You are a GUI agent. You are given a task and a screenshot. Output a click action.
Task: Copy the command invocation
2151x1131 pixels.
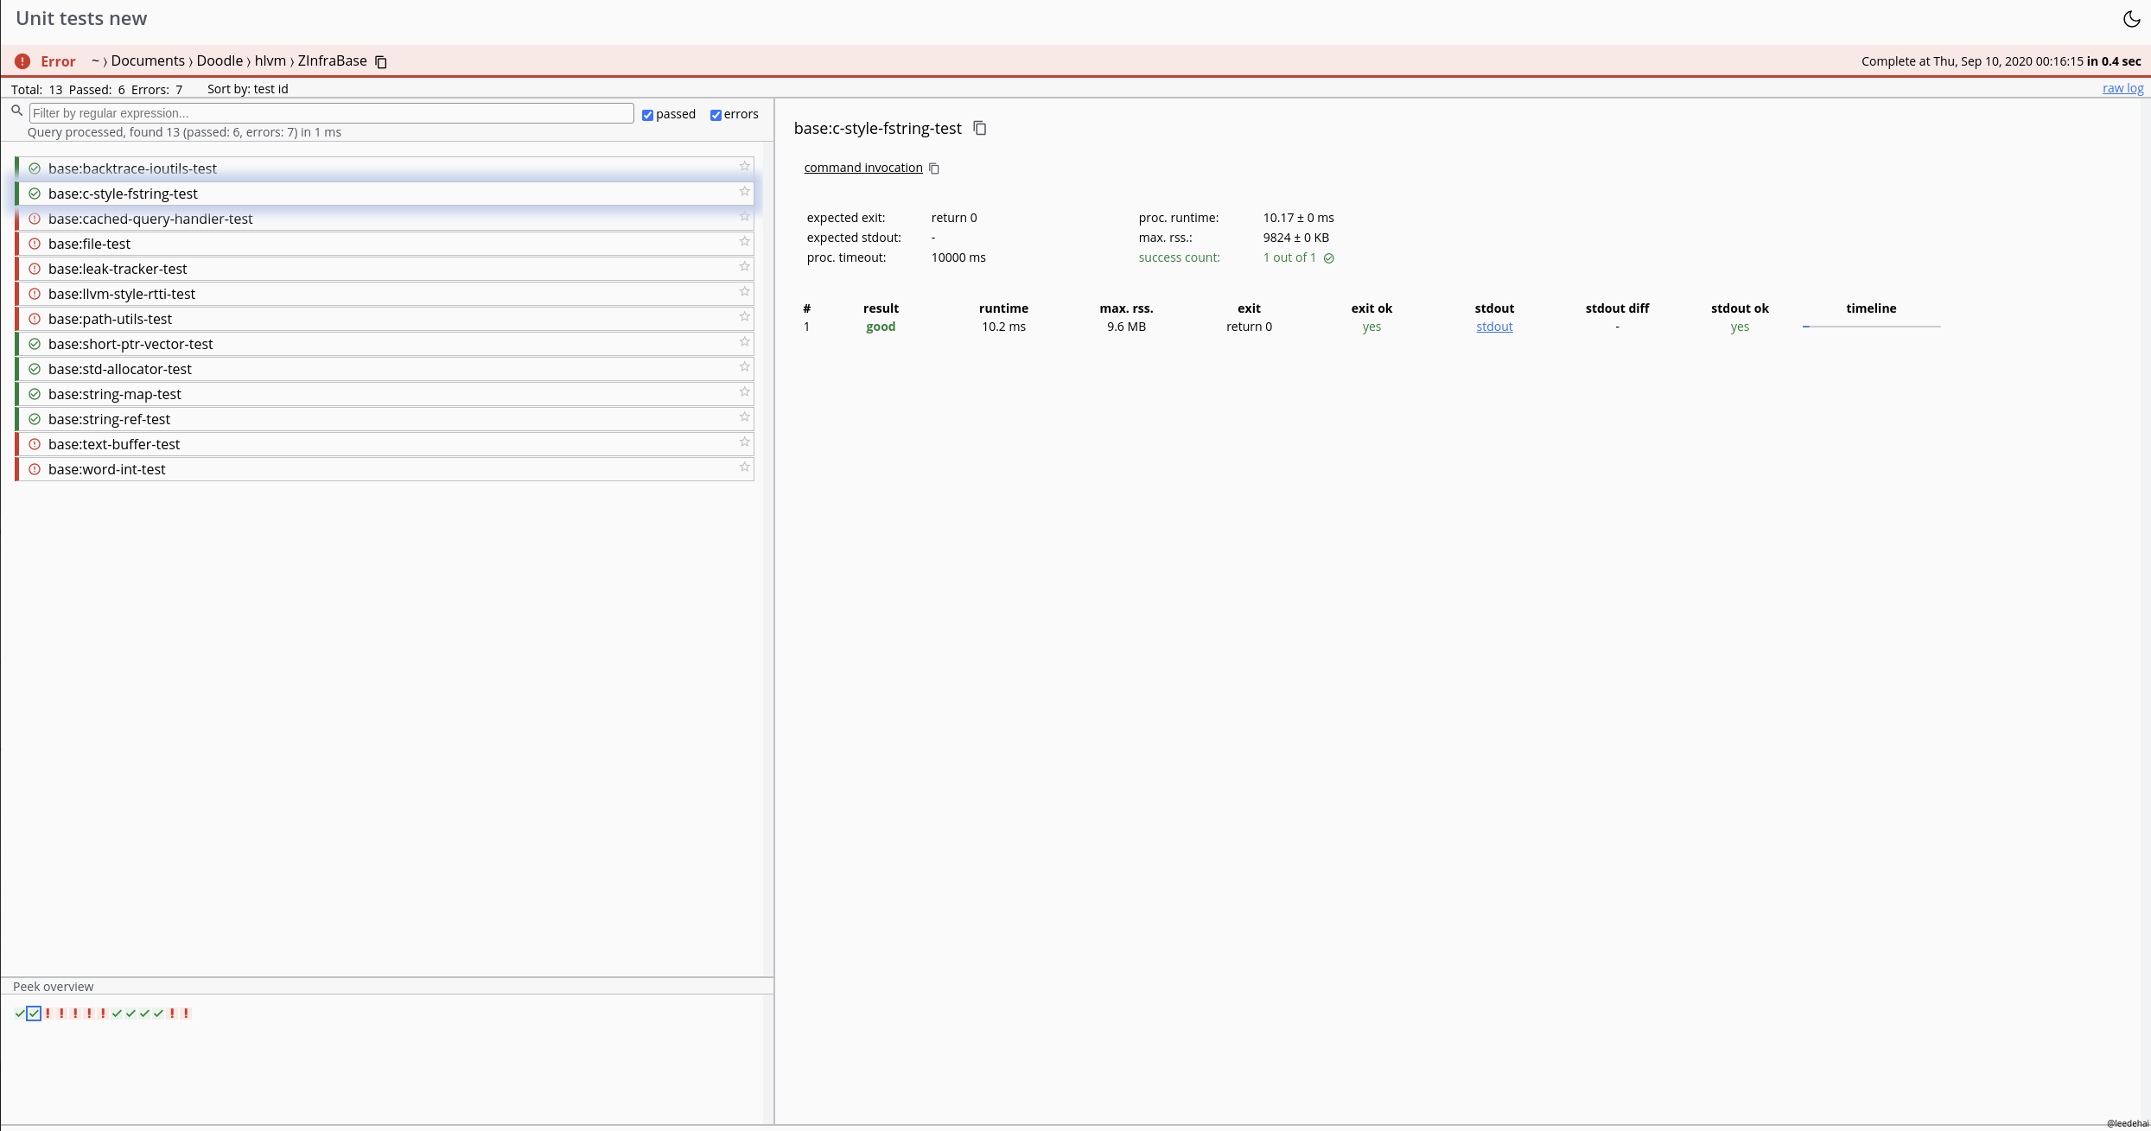[x=934, y=168]
